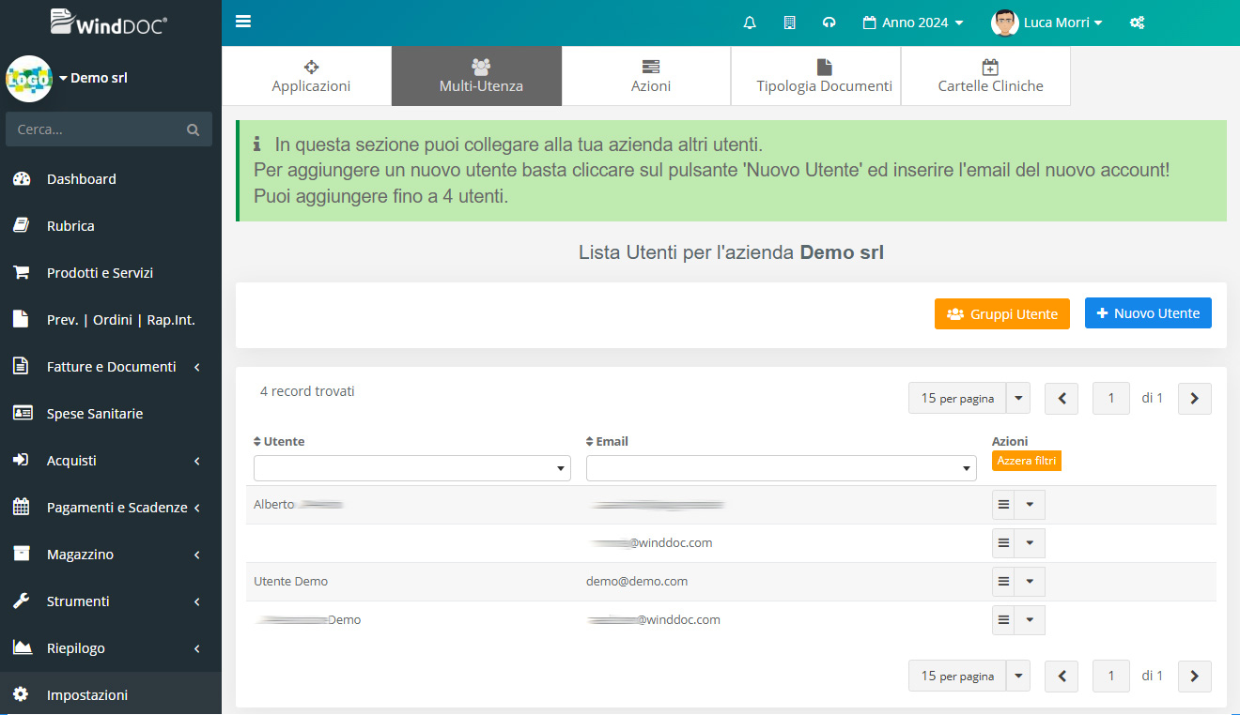Screen dimensions: 1240x715
Task: Open the Anno 2024 year dropdown
Action: 913,23
